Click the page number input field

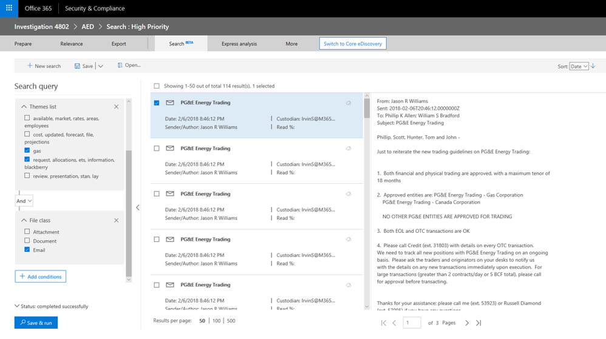(x=412, y=323)
